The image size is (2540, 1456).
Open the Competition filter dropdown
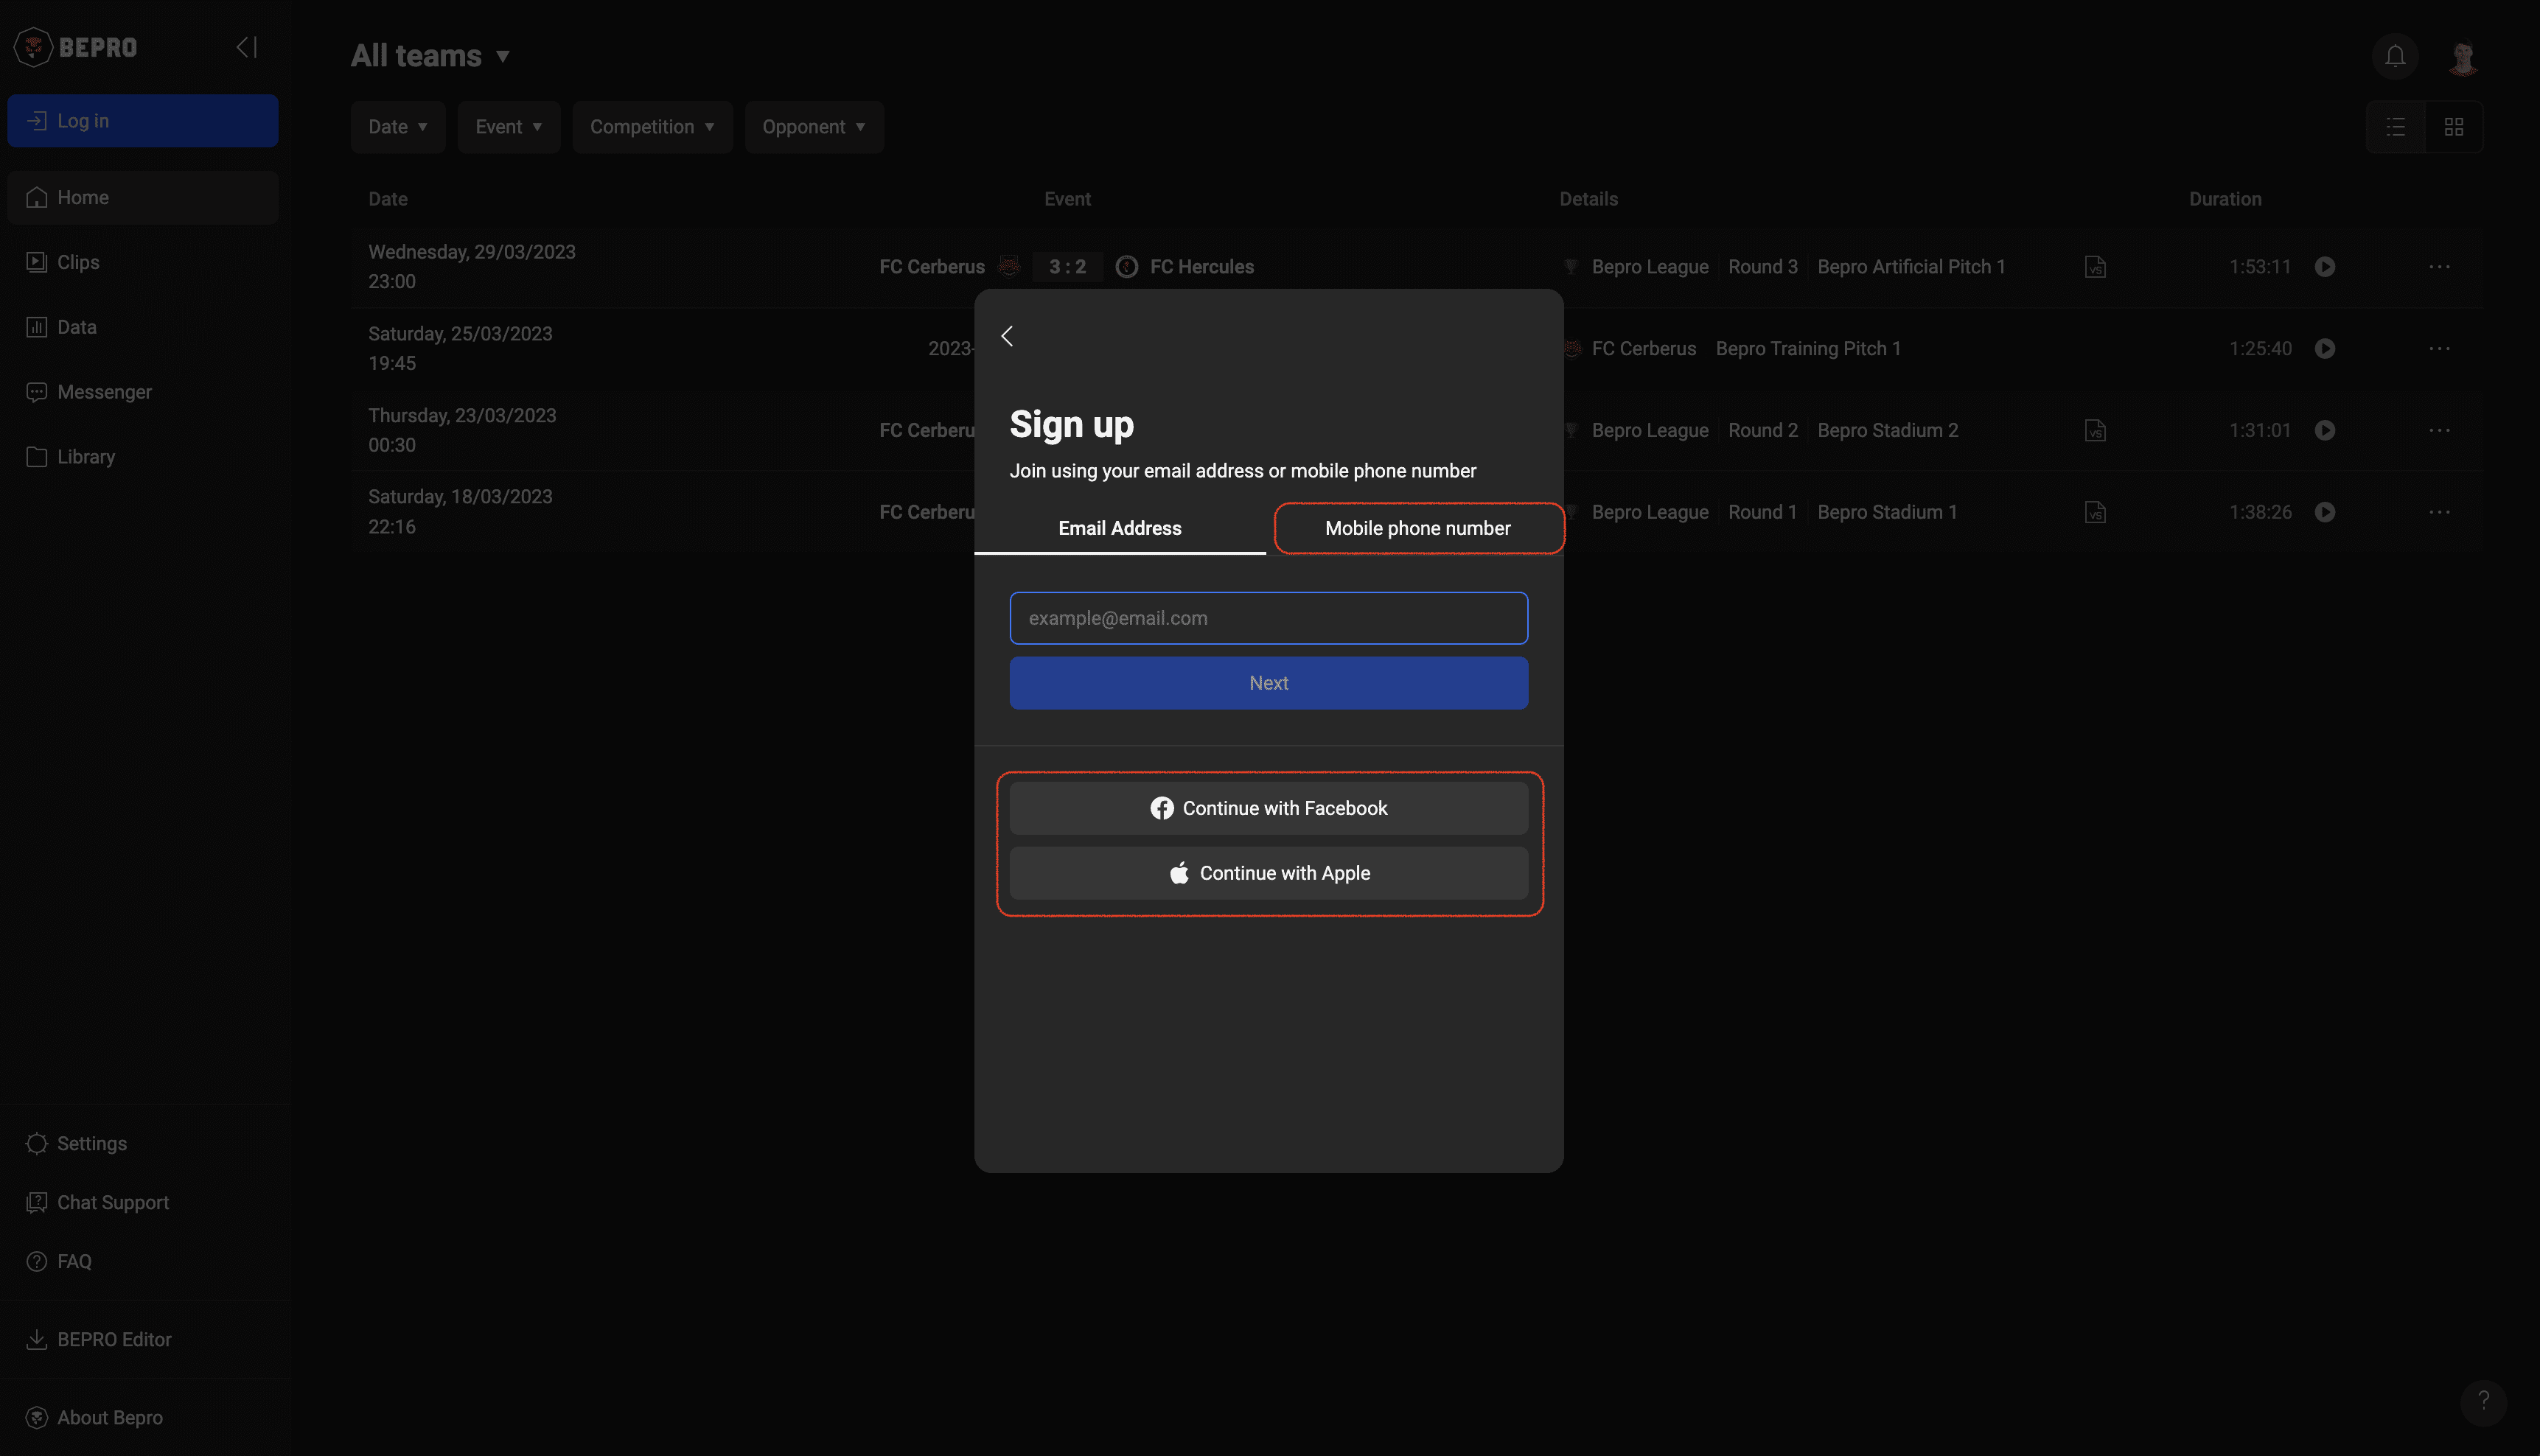pyautogui.click(x=651, y=127)
